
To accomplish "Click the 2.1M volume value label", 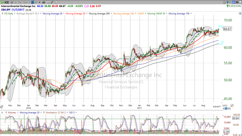I will 226,131.
